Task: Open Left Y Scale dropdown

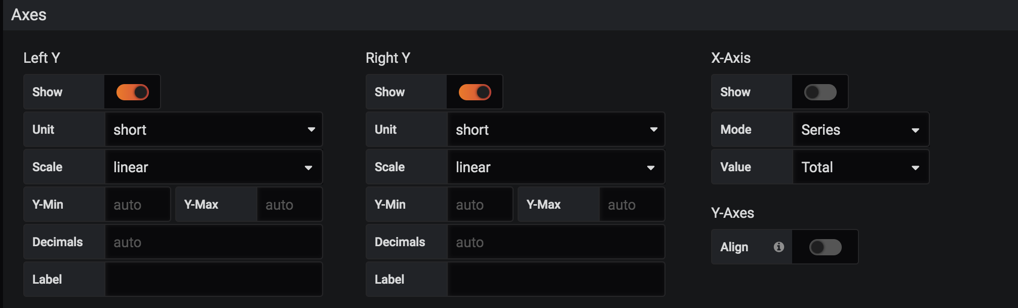Action: click(x=213, y=167)
